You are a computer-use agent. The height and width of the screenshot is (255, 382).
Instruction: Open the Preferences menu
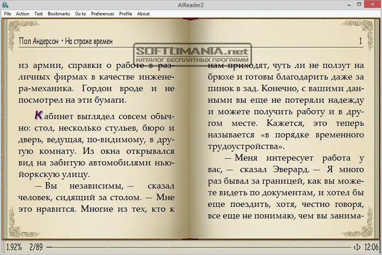point(102,14)
